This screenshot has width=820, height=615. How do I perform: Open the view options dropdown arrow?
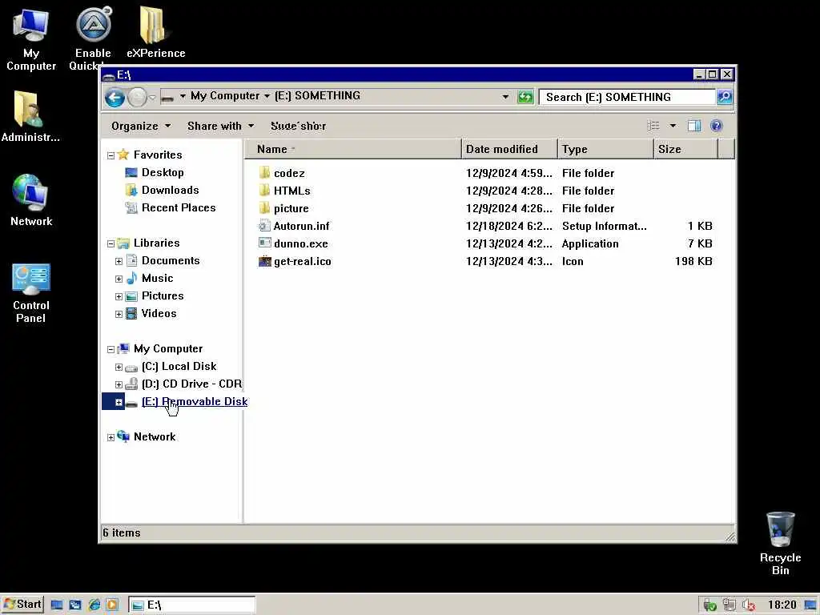tap(673, 126)
